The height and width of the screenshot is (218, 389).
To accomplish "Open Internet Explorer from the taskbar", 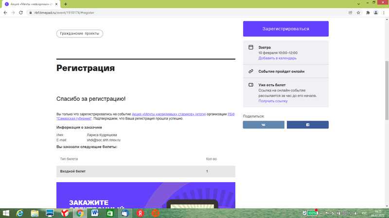I will tap(20, 213).
